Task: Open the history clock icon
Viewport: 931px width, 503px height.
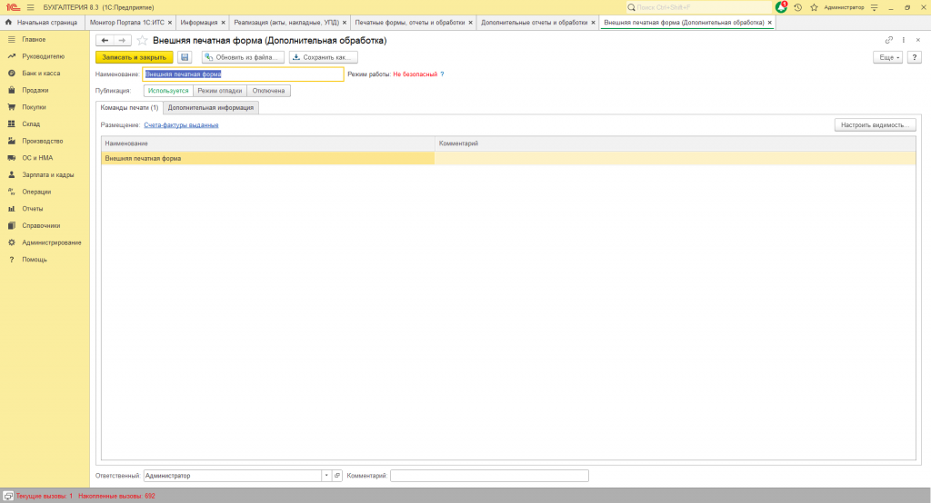Action: [x=798, y=7]
